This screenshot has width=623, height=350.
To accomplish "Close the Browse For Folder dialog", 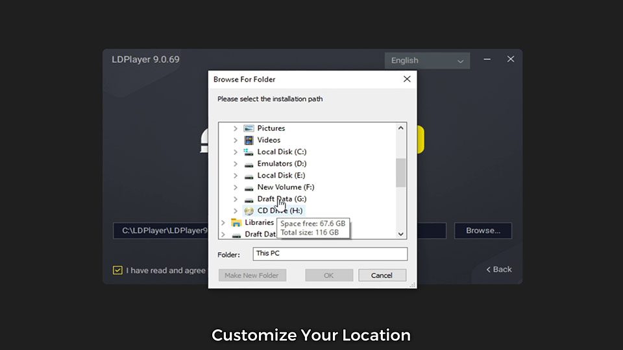I will tap(407, 79).
